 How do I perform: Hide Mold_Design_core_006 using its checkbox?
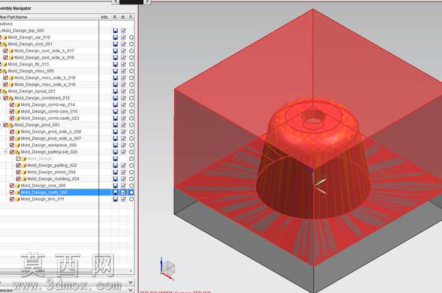pyautogui.click(x=12, y=186)
